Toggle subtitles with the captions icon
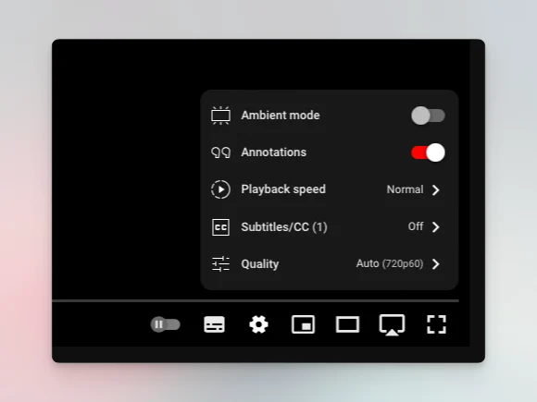537x402 pixels. (215, 324)
